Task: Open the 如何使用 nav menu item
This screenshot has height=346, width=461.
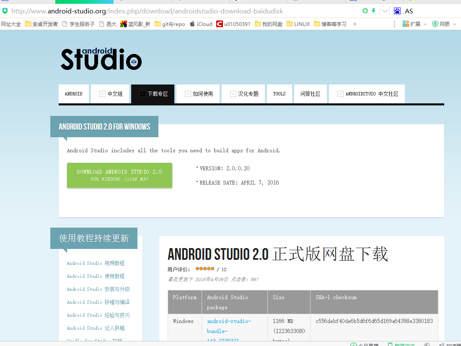Action: (198, 94)
